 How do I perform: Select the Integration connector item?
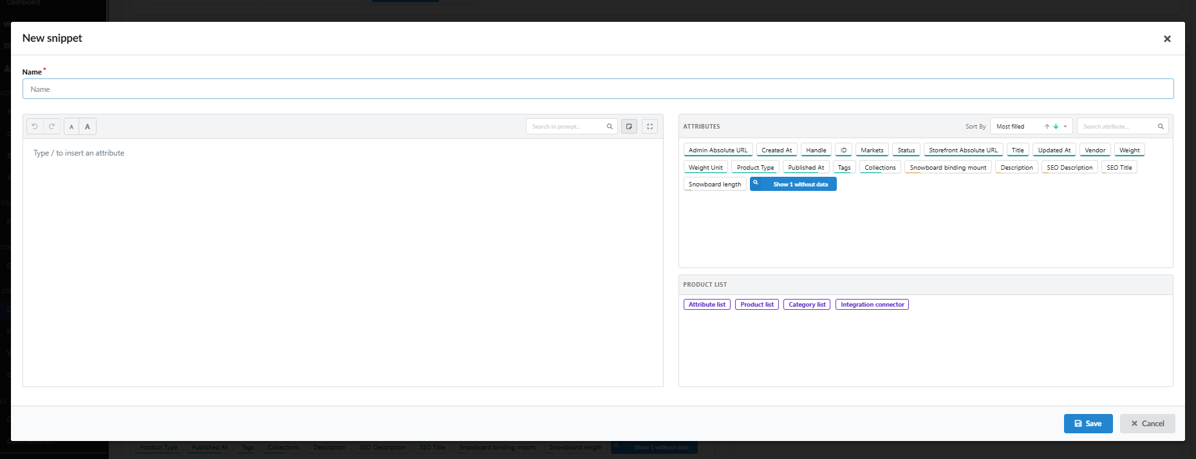(872, 305)
